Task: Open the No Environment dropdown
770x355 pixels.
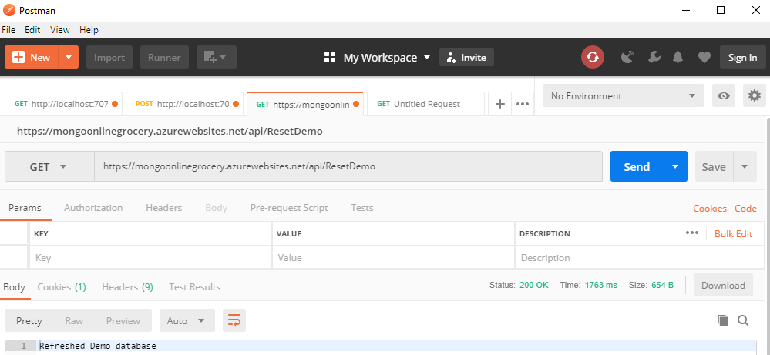Action: tap(623, 96)
